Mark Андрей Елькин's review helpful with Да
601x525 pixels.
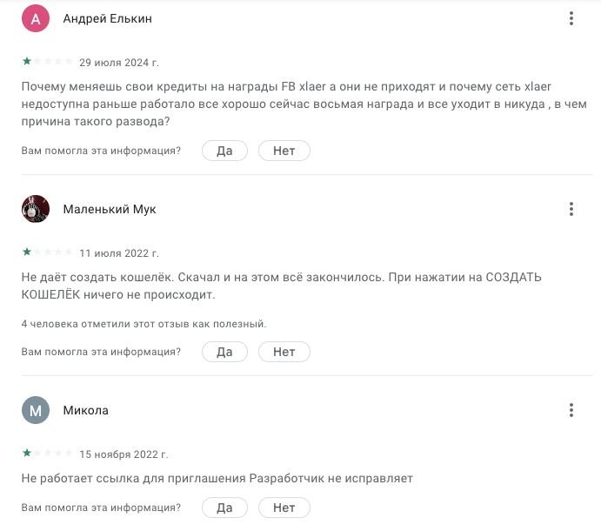tap(224, 151)
